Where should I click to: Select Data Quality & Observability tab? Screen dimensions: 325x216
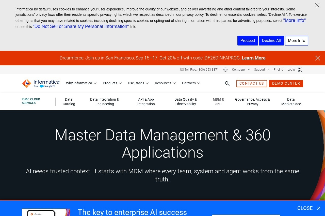point(186,102)
